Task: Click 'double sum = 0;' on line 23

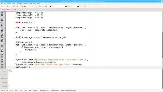Action: tap(24, 22)
